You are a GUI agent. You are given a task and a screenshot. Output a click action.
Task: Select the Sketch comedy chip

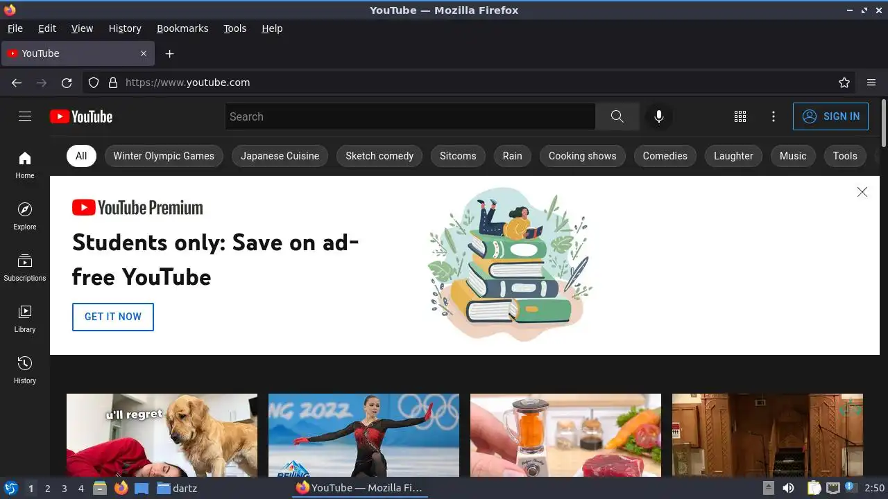tap(379, 156)
